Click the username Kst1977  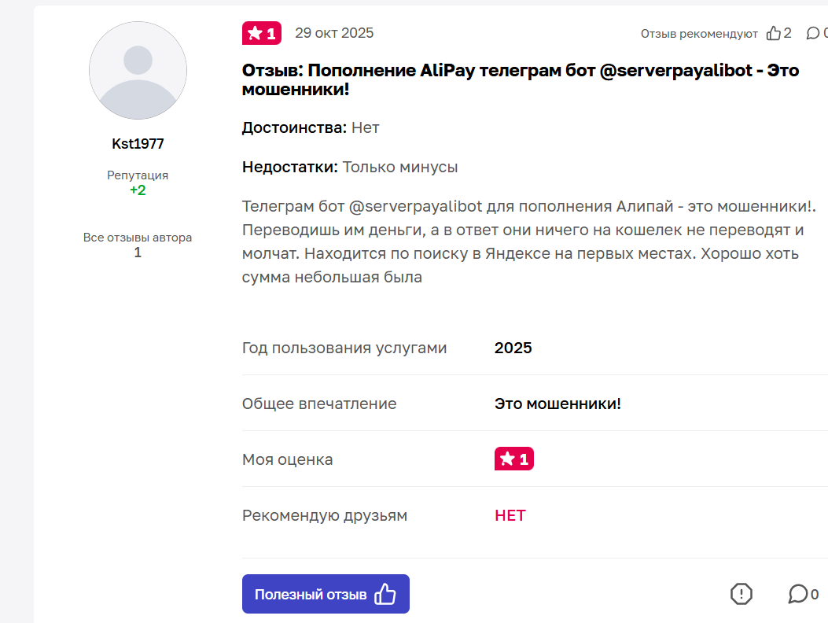[138, 143]
